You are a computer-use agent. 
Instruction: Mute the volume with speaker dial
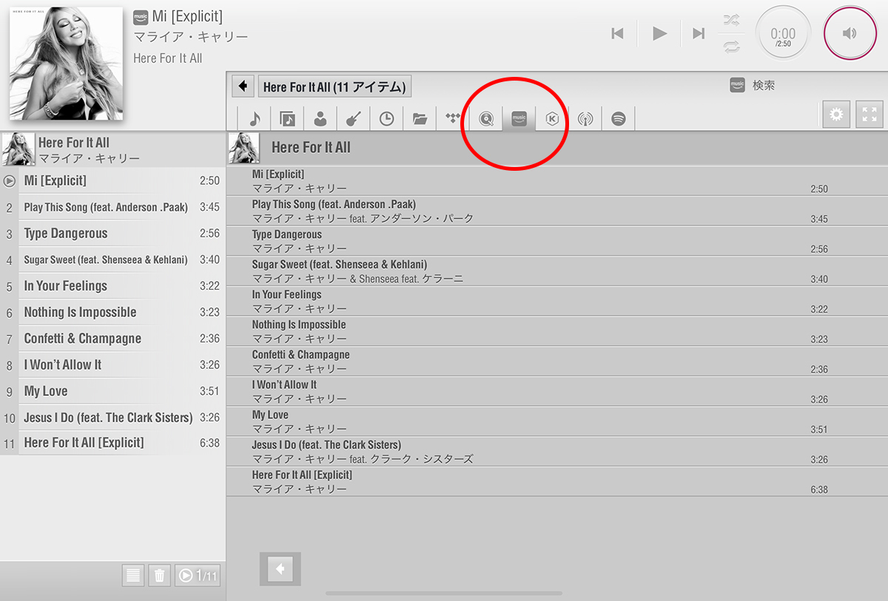[x=850, y=33]
